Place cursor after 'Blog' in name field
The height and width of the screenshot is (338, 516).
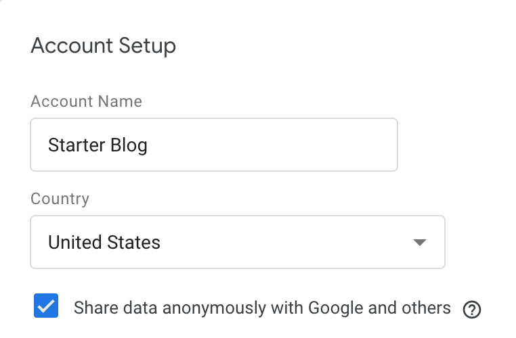[x=148, y=145]
